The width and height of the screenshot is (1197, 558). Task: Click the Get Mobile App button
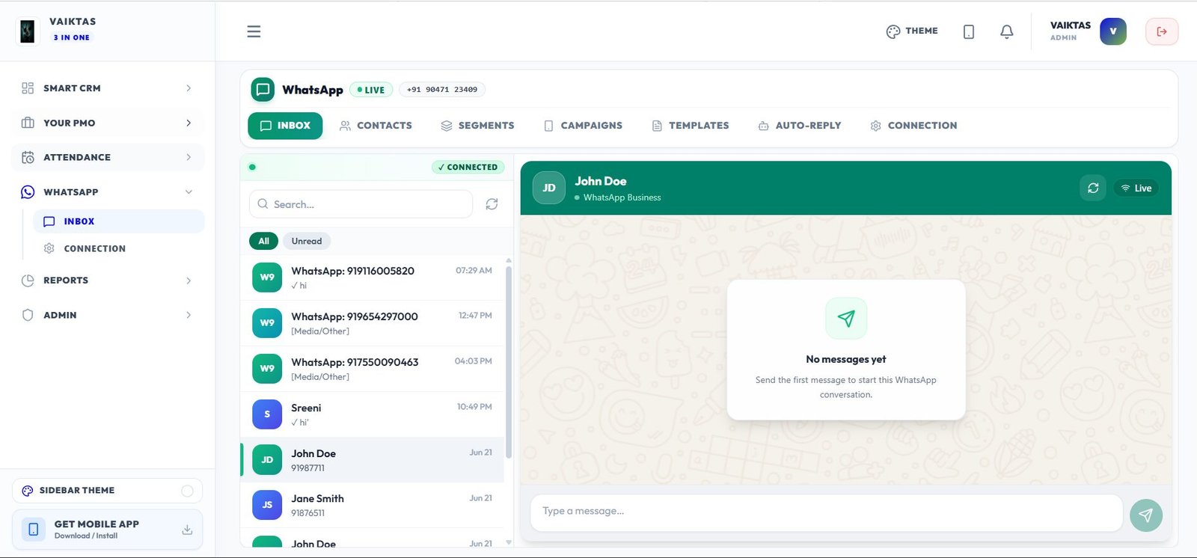coord(107,530)
